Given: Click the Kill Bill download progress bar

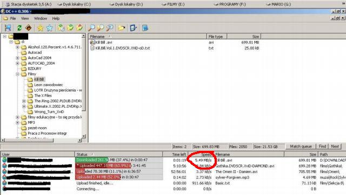Looking at the screenshot, I should 119,160.
